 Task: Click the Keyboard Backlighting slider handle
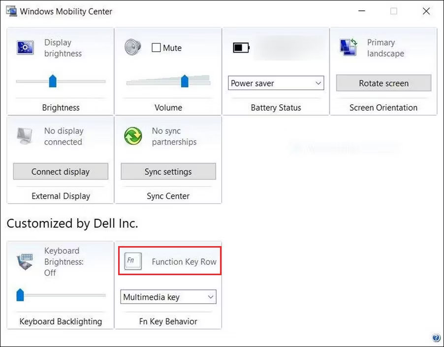(x=20, y=295)
